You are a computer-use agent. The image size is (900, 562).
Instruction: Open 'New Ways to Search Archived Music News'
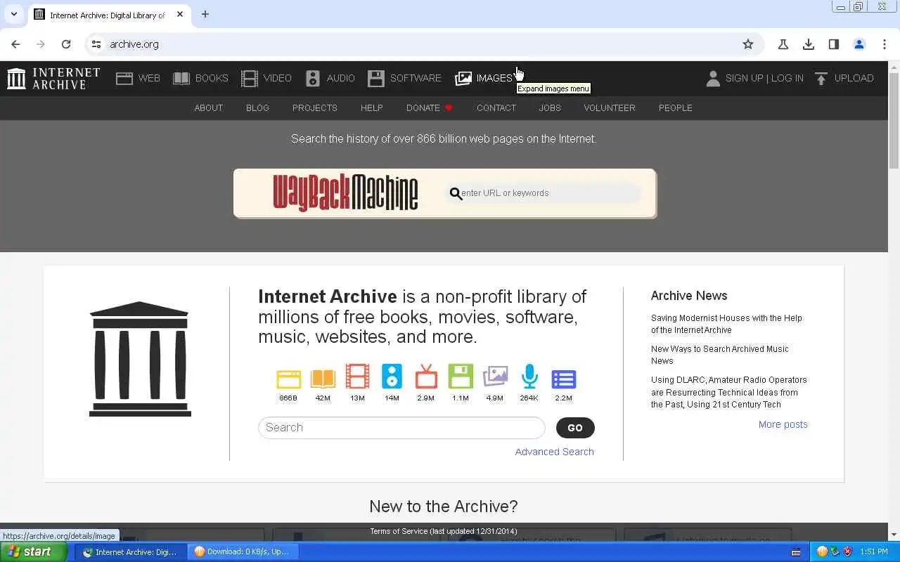(x=719, y=355)
